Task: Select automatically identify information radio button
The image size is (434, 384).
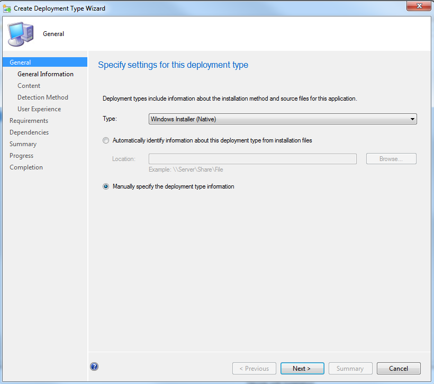Action: [x=106, y=140]
